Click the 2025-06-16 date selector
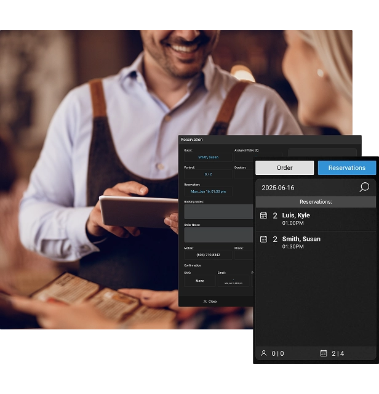 [x=278, y=188]
